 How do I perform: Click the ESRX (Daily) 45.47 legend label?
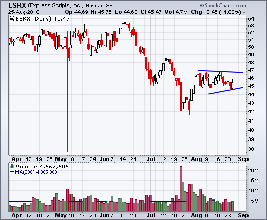point(43,18)
